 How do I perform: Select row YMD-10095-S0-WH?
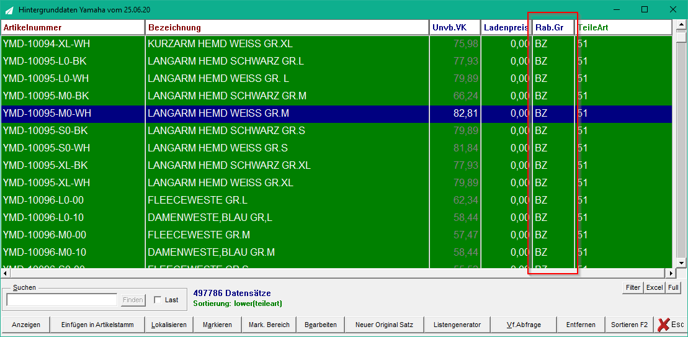coord(336,148)
